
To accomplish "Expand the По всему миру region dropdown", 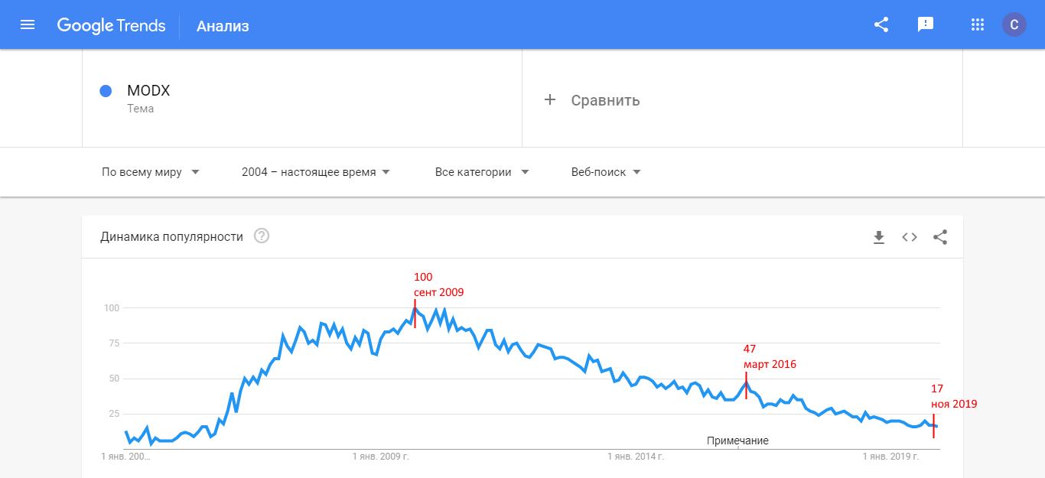I will (151, 172).
